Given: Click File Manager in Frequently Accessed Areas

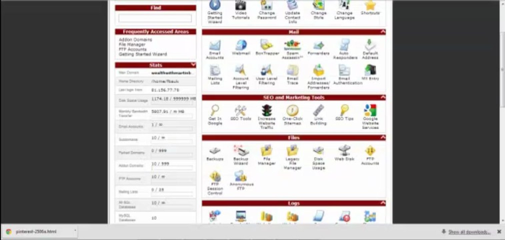Looking at the screenshot, I should (x=132, y=44).
